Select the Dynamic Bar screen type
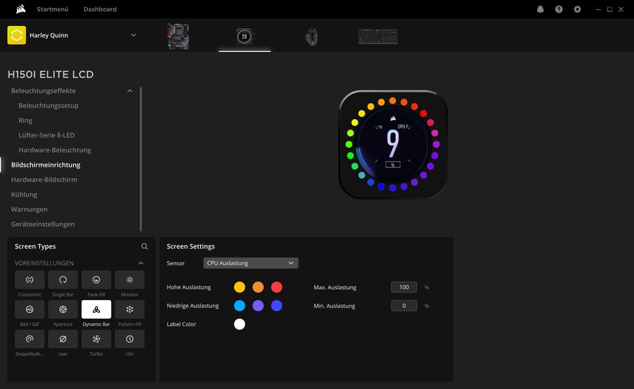This screenshot has height=389, width=634. click(x=96, y=309)
